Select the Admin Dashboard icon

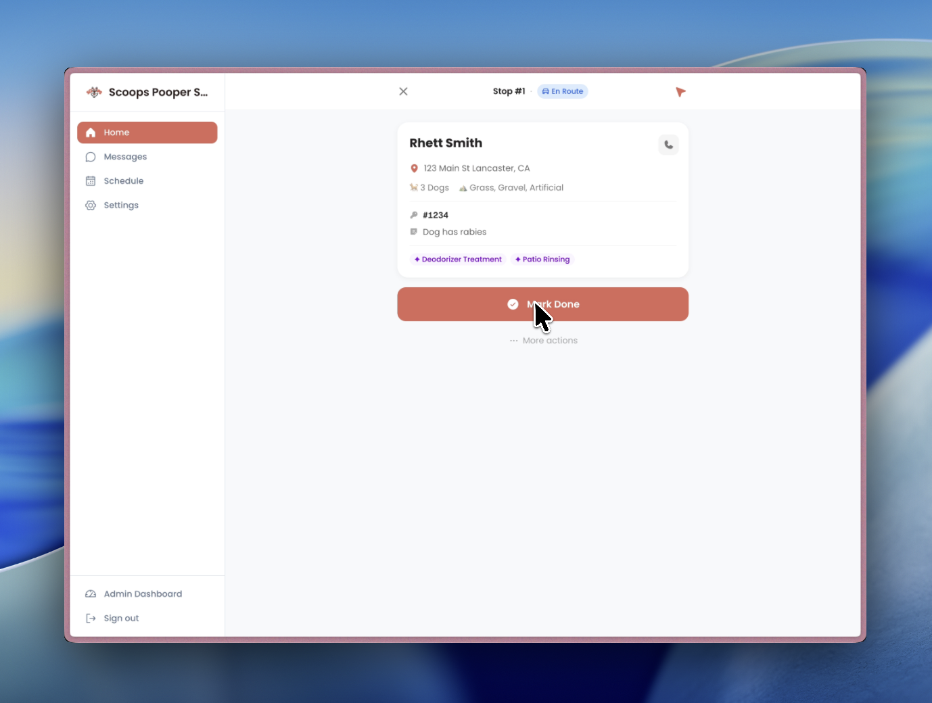[x=91, y=593]
